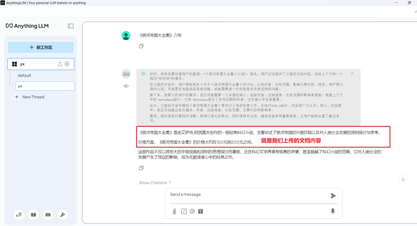
Task: Open the settings wrench icon
Action: (62, 214)
